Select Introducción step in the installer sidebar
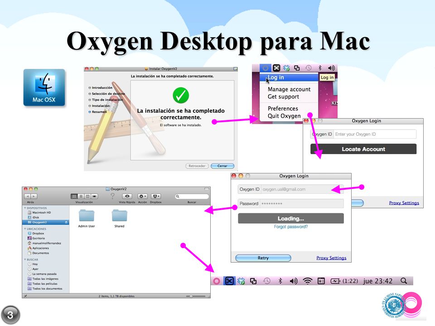 (101, 87)
